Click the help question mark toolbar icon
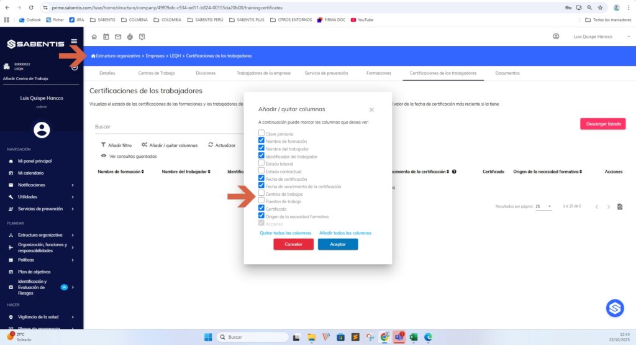 142,37
